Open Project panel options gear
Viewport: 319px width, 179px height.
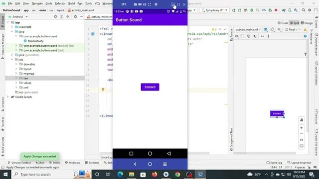pos(75,16)
